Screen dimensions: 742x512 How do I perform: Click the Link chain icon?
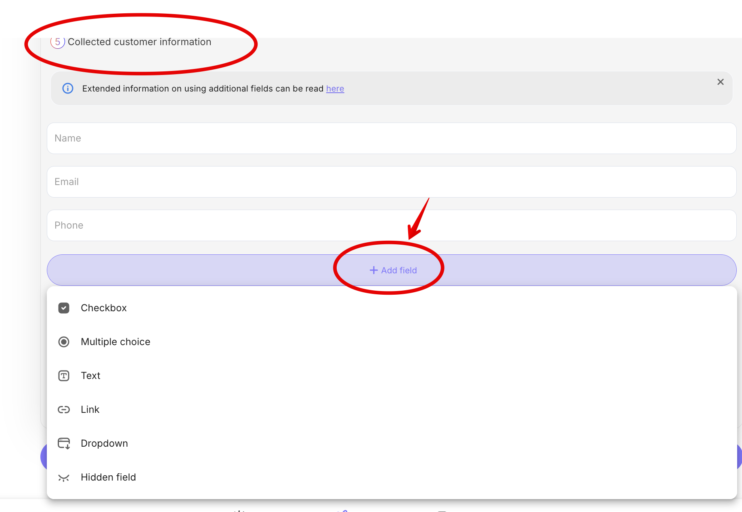pyautogui.click(x=64, y=410)
